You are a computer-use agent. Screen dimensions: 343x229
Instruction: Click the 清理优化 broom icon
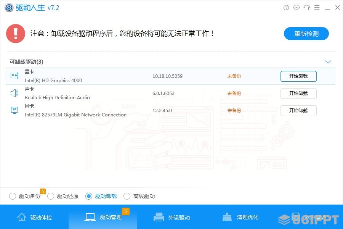click(x=227, y=217)
